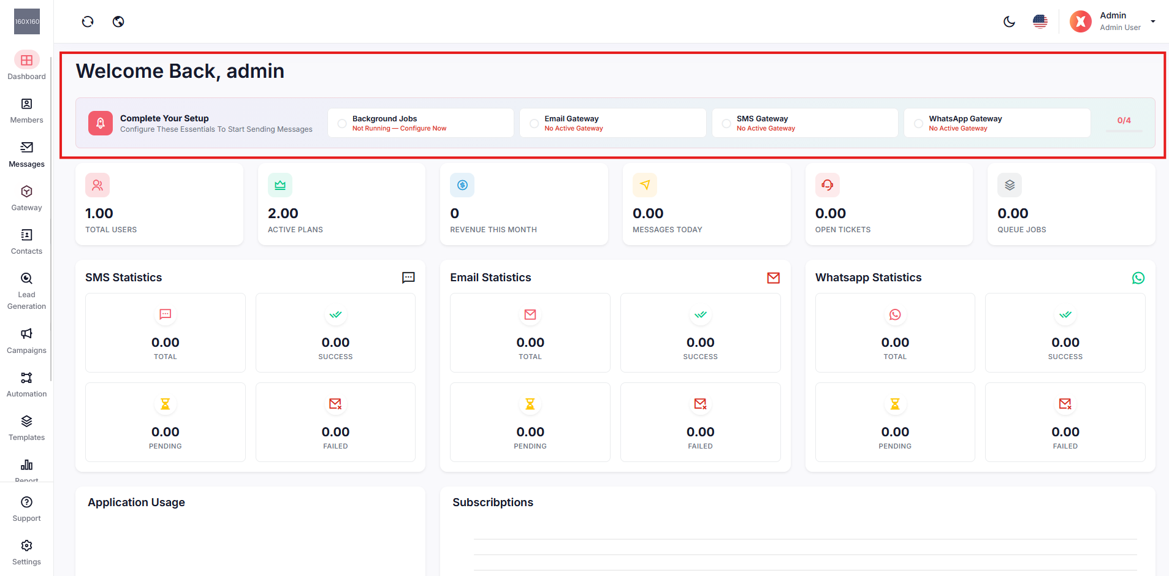This screenshot has height=576, width=1169.
Task: Click the refresh/sync icon in top bar
Action: pyautogui.click(x=88, y=21)
